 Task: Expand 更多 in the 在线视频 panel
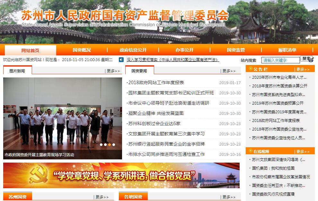click(x=303, y=151)
